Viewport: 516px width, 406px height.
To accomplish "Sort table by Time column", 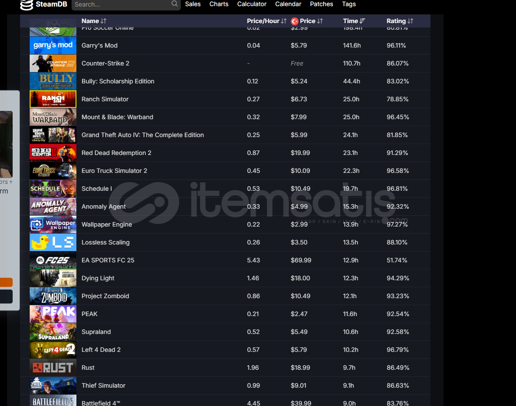I will coord(354,21).
